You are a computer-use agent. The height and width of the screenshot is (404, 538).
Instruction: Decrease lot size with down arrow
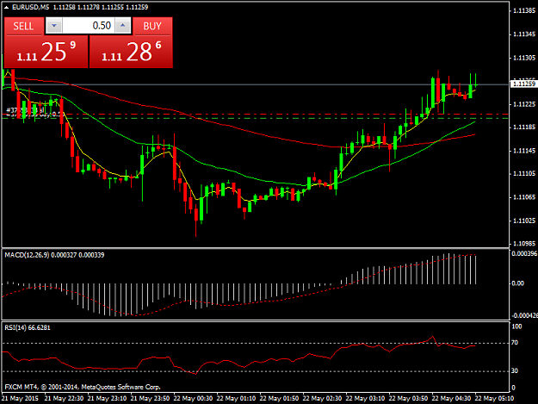pyautogui.click(x=54, y=26)
